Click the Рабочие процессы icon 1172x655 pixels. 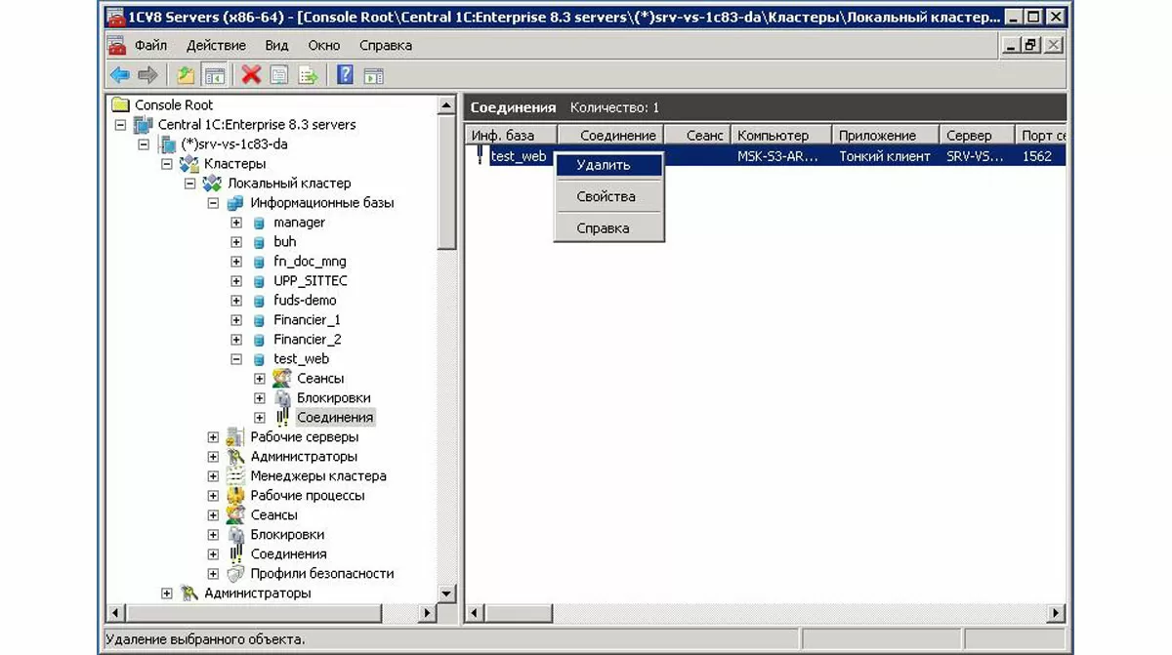(235, 495)
